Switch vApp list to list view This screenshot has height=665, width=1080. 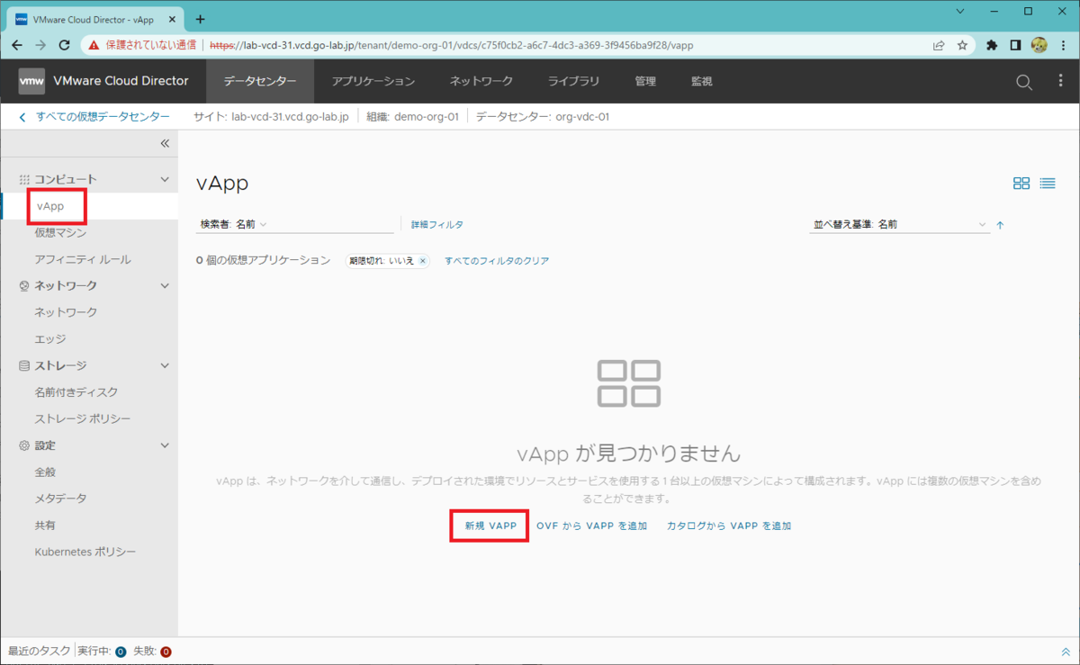[x=1048, y=184]
